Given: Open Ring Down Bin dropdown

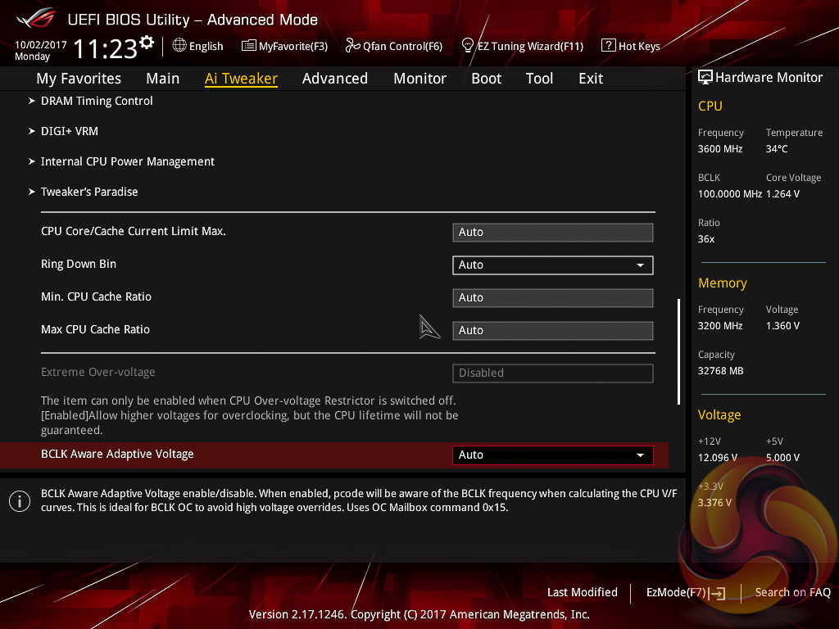Looking at the screenshot, I should [552, 265].
